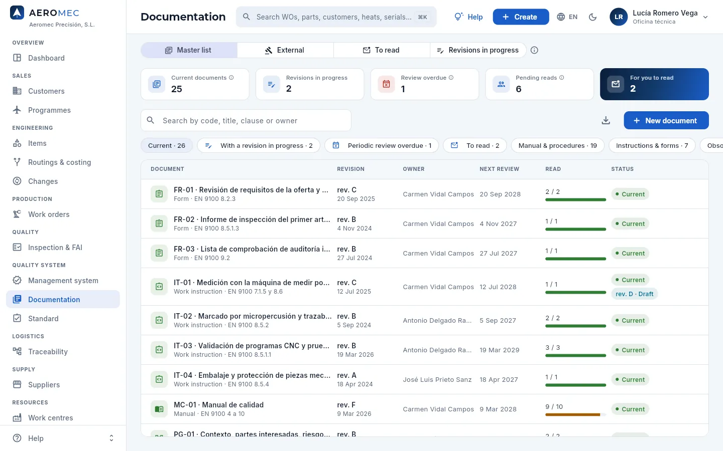The image size is (723, 451).
Task: Click the FR-01 read progress bar
Action: (576, 200)
